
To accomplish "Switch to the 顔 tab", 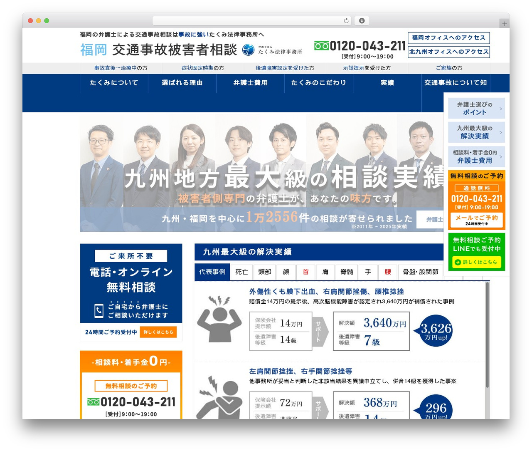I will coord(286,272).
